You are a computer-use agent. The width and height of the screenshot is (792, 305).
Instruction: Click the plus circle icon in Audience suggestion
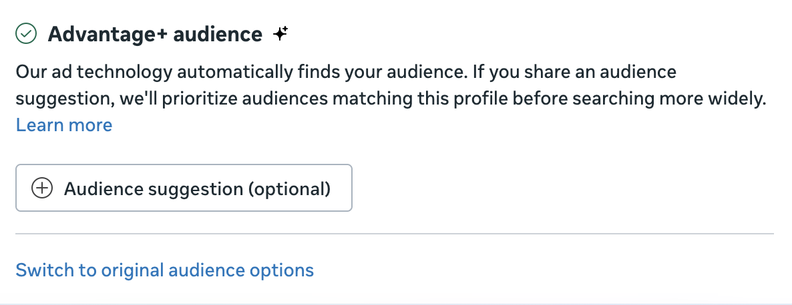pos(42,188)
